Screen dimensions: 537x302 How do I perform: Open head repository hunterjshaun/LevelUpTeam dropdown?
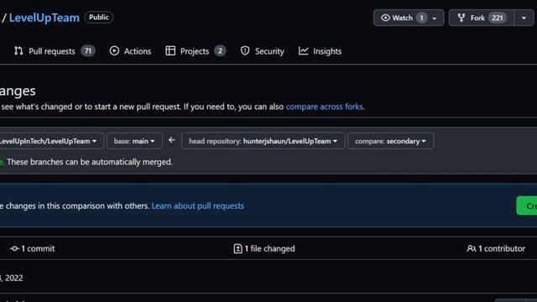(263, 141)
